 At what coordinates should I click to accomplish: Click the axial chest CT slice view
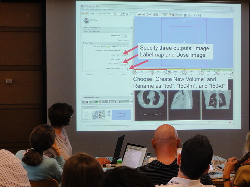pyautogui.click(x=151, y=100)
